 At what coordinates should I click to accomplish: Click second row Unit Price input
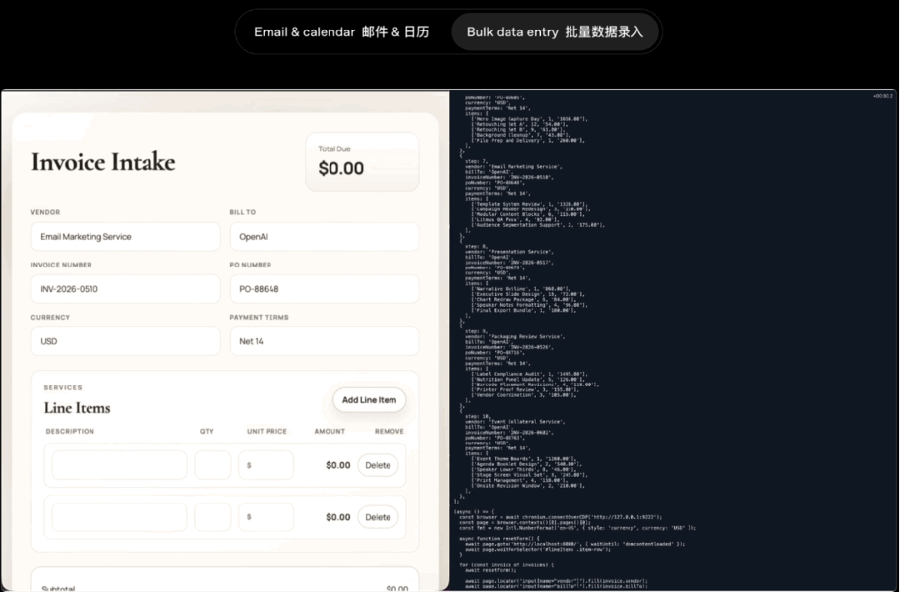pos(267,517)
